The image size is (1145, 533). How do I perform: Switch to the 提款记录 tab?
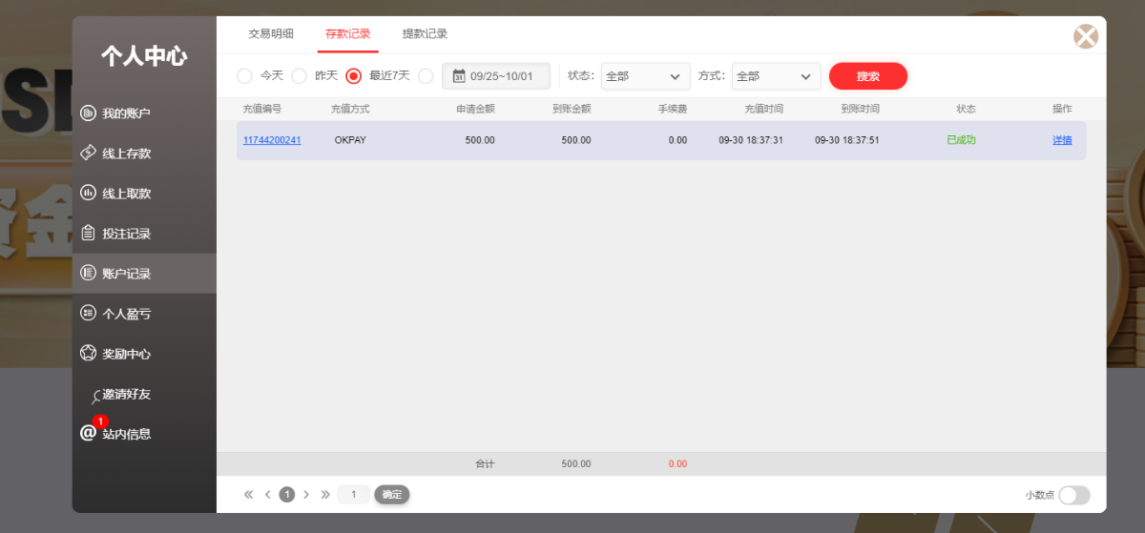(x=425, y=34)
